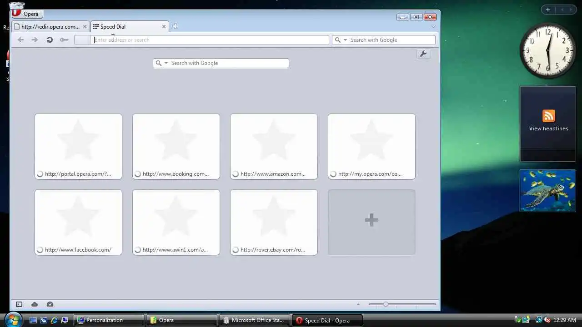Switch to Speed Dial - Opera taskbar button

tap(327, 320)
